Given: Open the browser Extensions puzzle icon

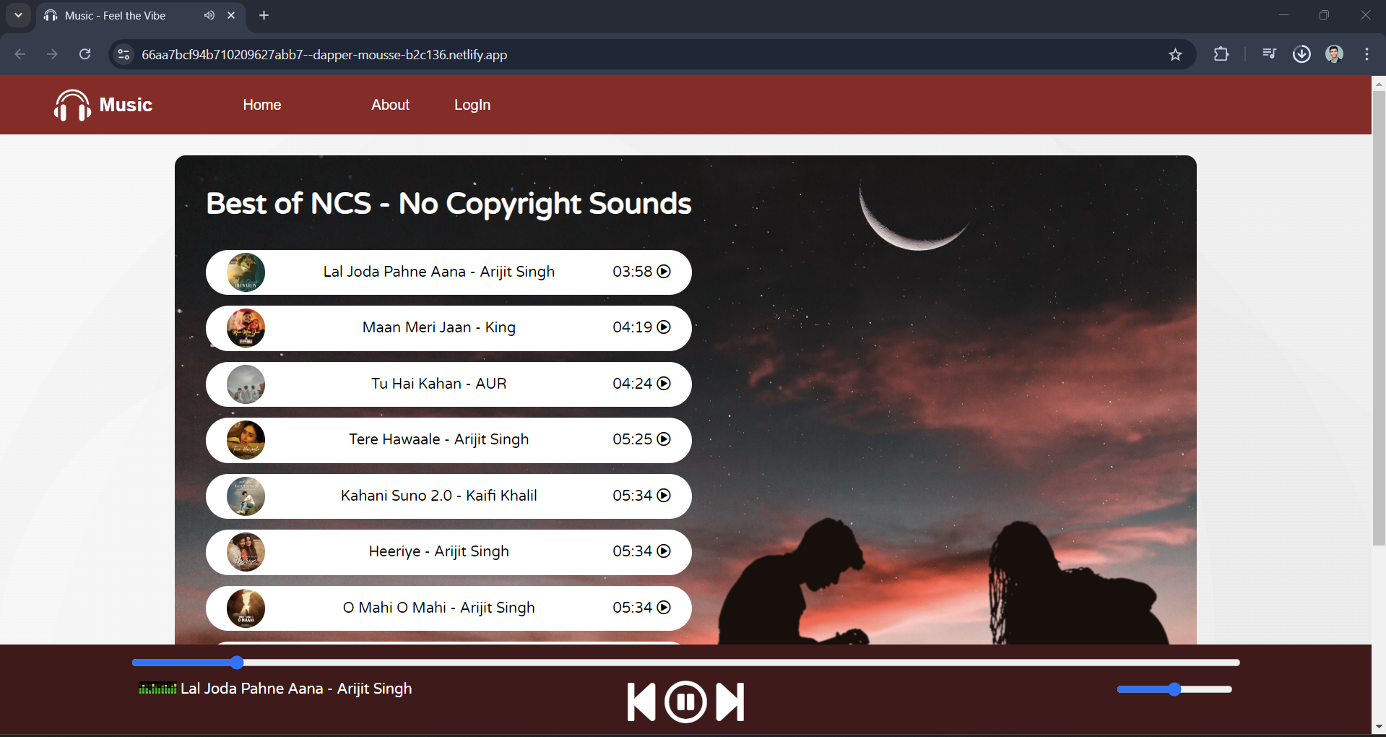Looking at the screenshot, I should tap(1221, 55).
